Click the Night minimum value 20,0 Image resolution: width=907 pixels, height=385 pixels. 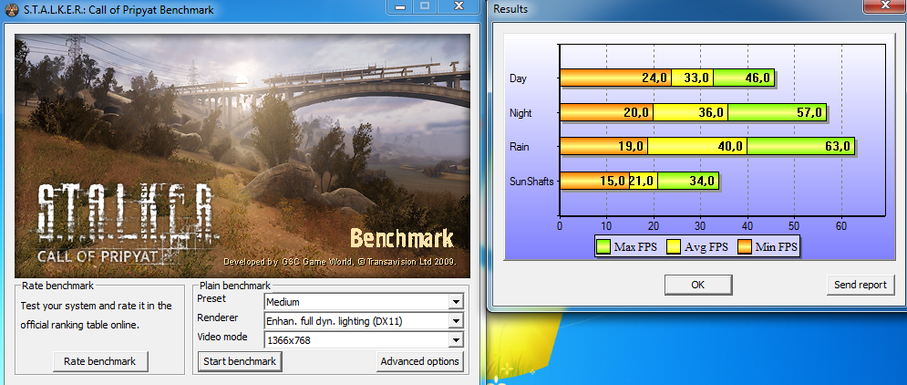tap(636, 113)
